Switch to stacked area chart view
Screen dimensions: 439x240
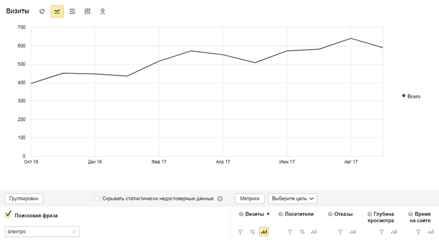72,11
